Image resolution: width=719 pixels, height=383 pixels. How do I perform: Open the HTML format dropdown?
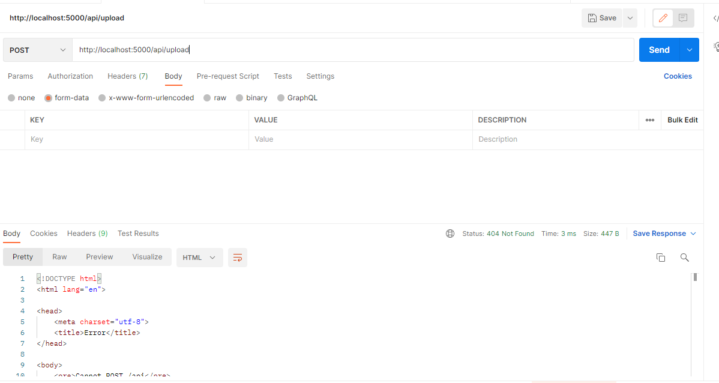[x=199, y=258]
